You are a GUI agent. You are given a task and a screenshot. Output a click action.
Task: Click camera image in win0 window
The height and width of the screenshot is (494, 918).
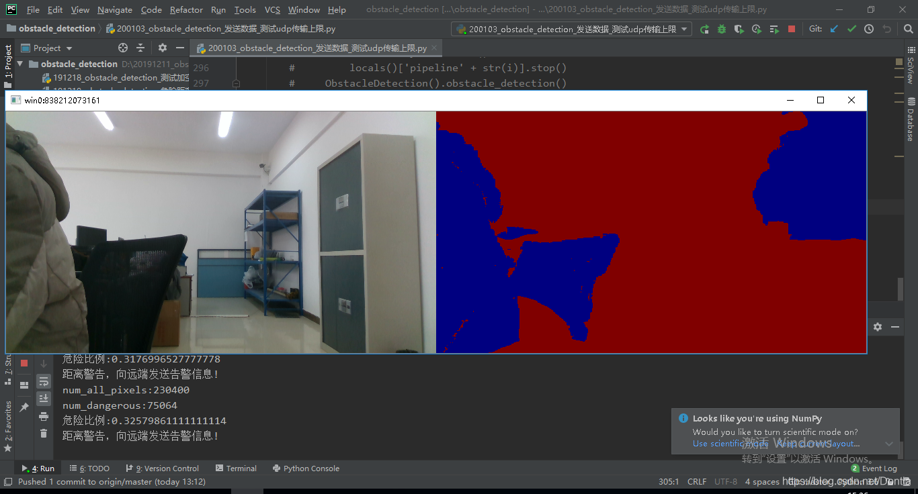point(221,232)
